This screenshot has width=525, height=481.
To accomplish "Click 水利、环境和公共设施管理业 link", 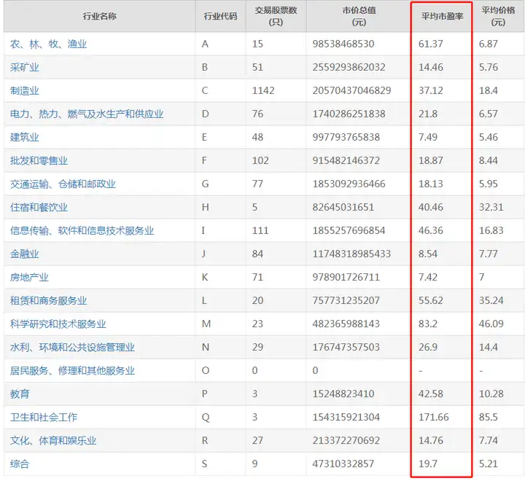I will [72, 347].
